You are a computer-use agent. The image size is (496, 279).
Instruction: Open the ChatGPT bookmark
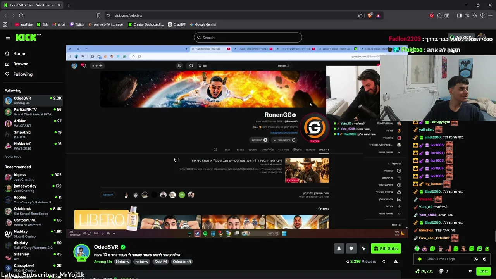pyautogui.click(x=177, y=24)
